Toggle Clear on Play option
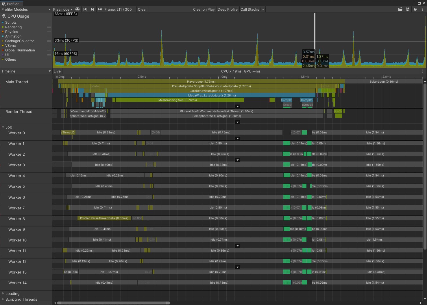Image resolution: width=427 pixels, height=305 pixels. point(204,9)
